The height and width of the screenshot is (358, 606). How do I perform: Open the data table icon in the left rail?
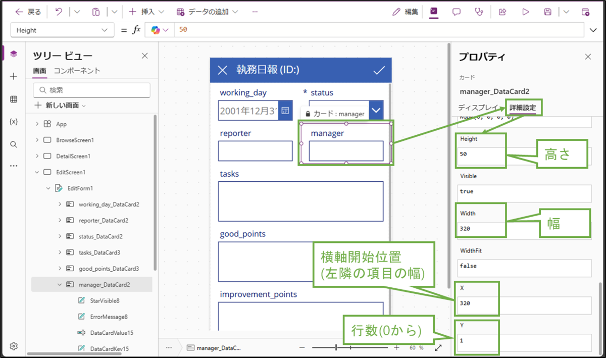click(x=14, y=99)
